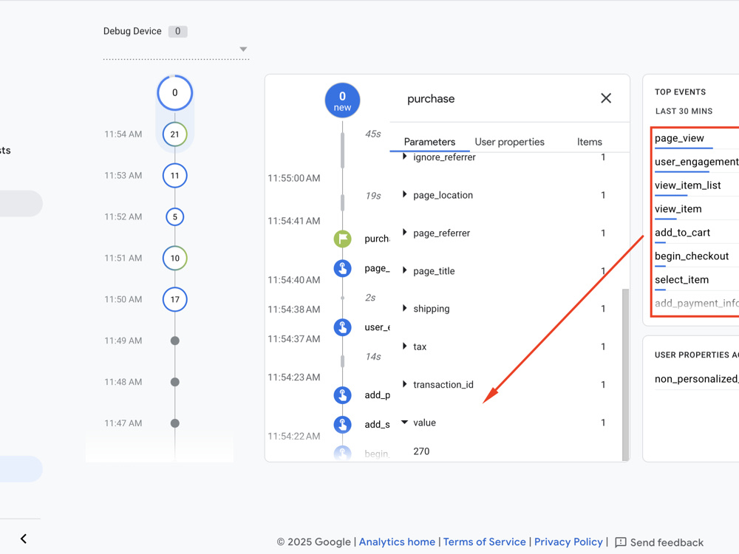The width and height of the screenshot is (739, 554).
Task: Open the Terms of Service link
Action: (x=484, y=541)
